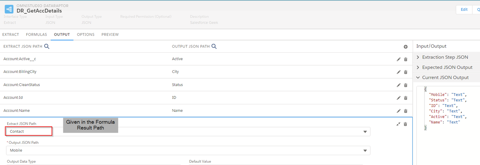This screenshot has height=165, width=480.
Task: Open the Output JSON Path Mobile dropdown
Action: (365, 151)
